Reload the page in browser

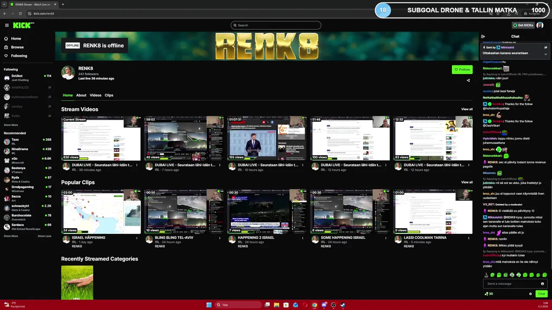click(x=20, y=13)
